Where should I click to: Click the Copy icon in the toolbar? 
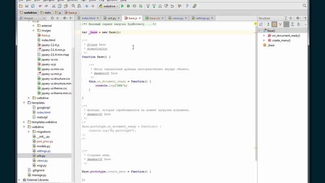pos(59,6)
